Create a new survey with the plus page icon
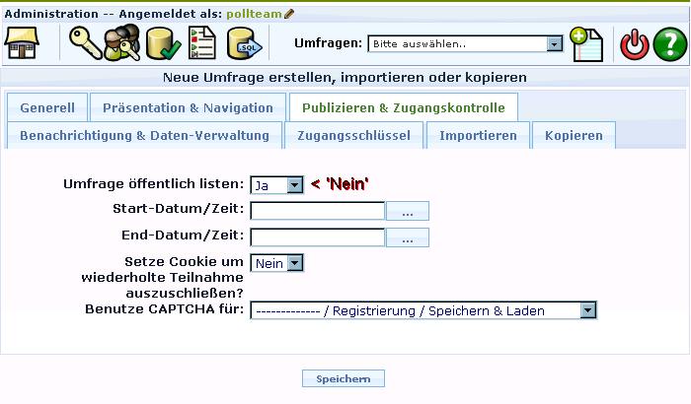691x404 pixels. click(x=586, y=44)
